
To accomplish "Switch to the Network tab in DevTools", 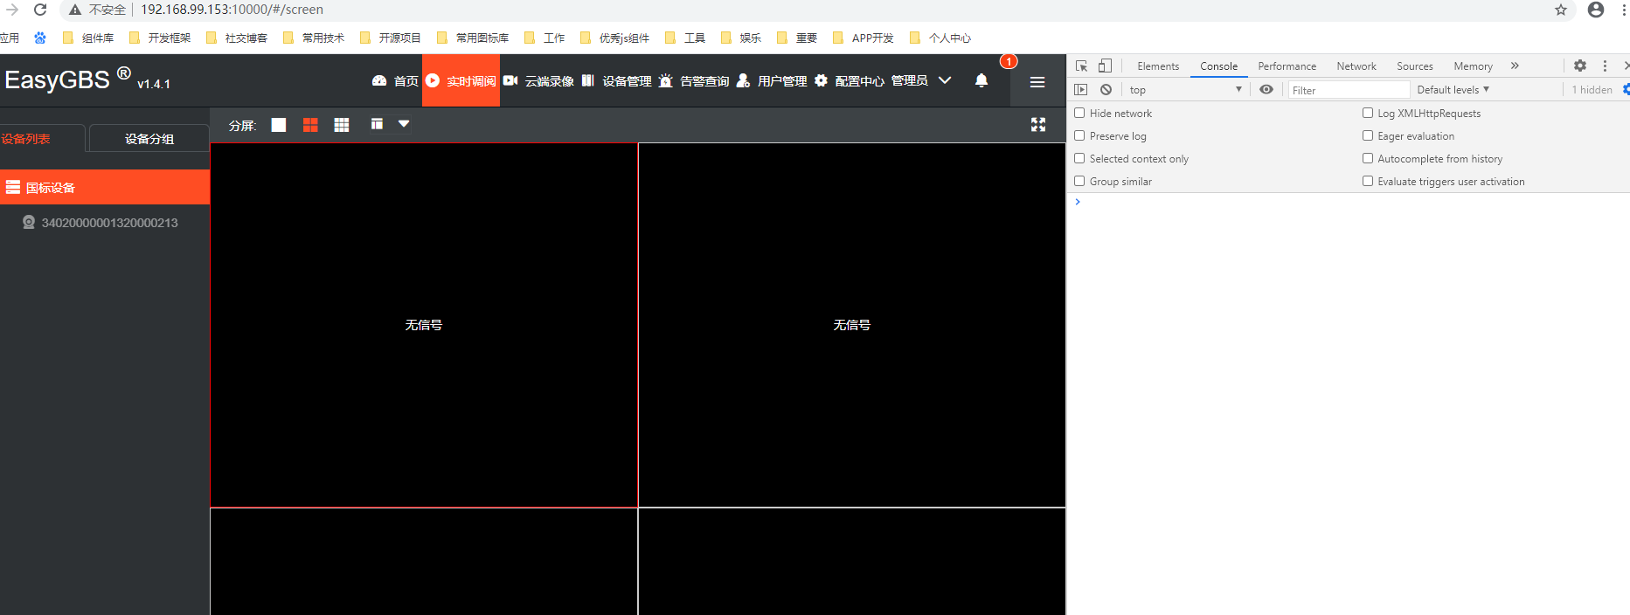I will coord(1356,66).
